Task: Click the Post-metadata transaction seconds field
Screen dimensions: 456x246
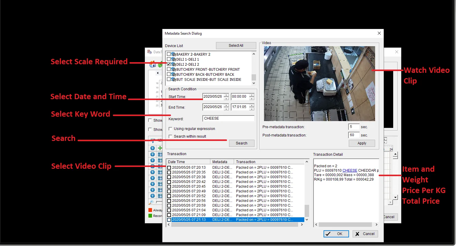Action: click(354, 135)
